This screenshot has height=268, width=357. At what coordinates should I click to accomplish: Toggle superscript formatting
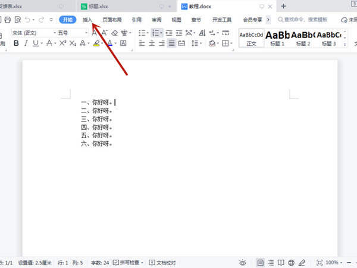62,43
